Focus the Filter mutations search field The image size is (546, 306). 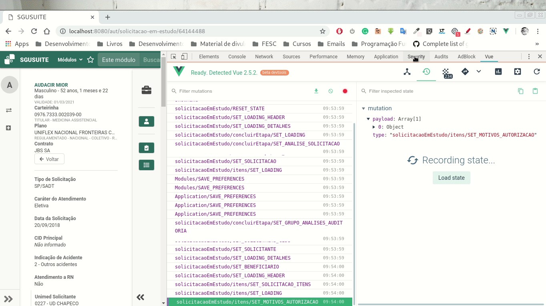point(240,91)
